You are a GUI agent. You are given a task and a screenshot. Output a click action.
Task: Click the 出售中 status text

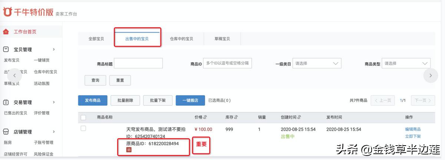click(x=288, y=136)
